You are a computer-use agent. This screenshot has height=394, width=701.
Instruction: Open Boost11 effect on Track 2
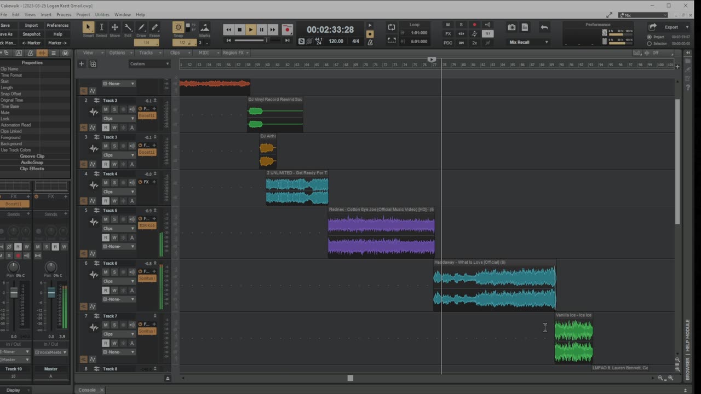click(147, 115)
